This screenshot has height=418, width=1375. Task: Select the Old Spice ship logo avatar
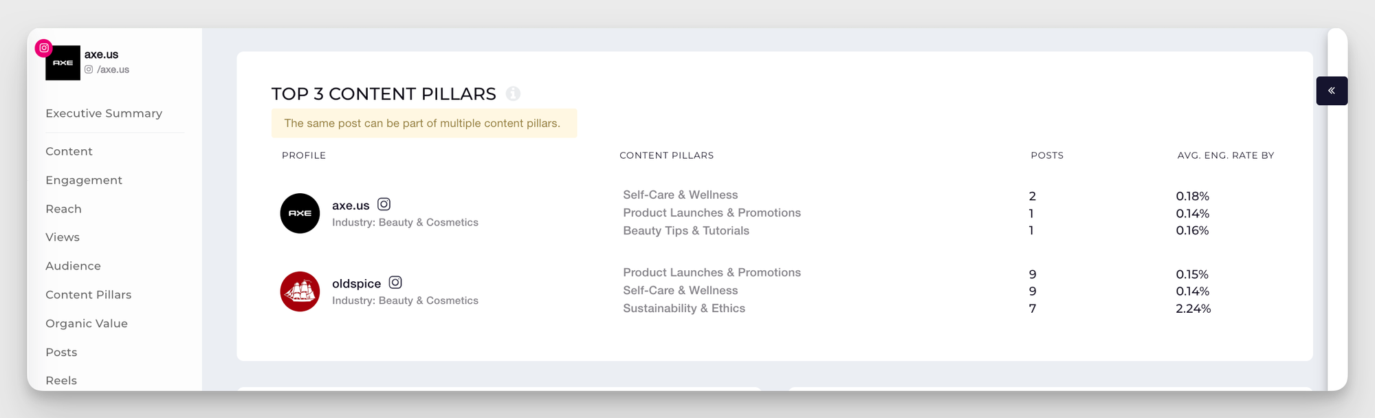299,291
